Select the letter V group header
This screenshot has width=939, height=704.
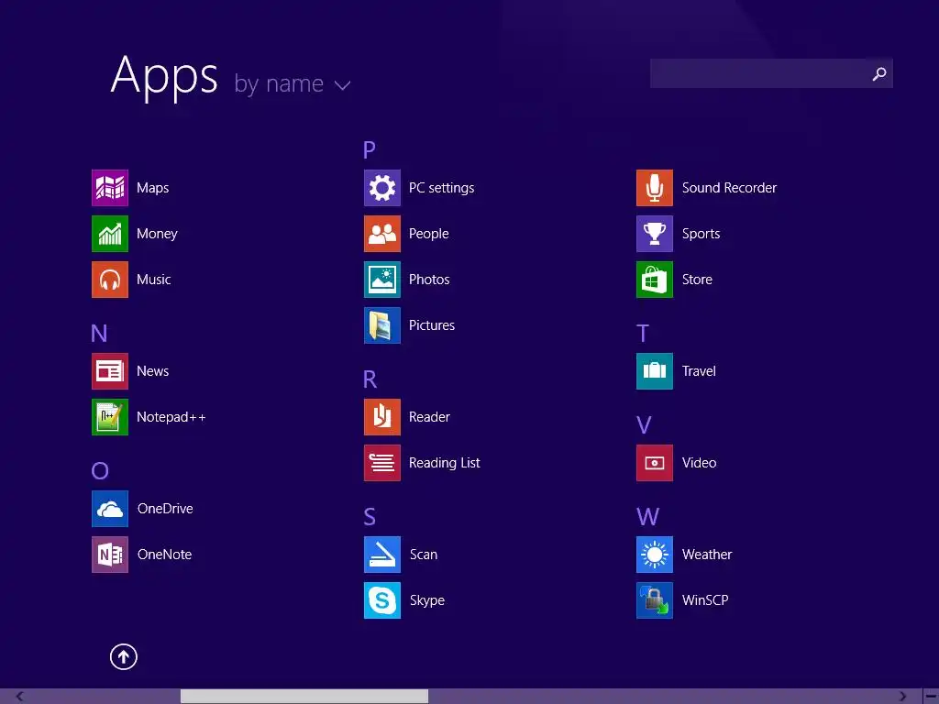coord(644,425)
